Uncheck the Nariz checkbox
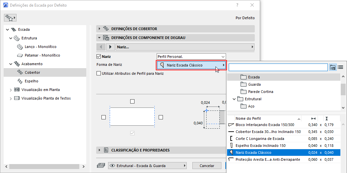Image resolution: width=347 pixels, height=173 pixels. click(x=98, y=57)
